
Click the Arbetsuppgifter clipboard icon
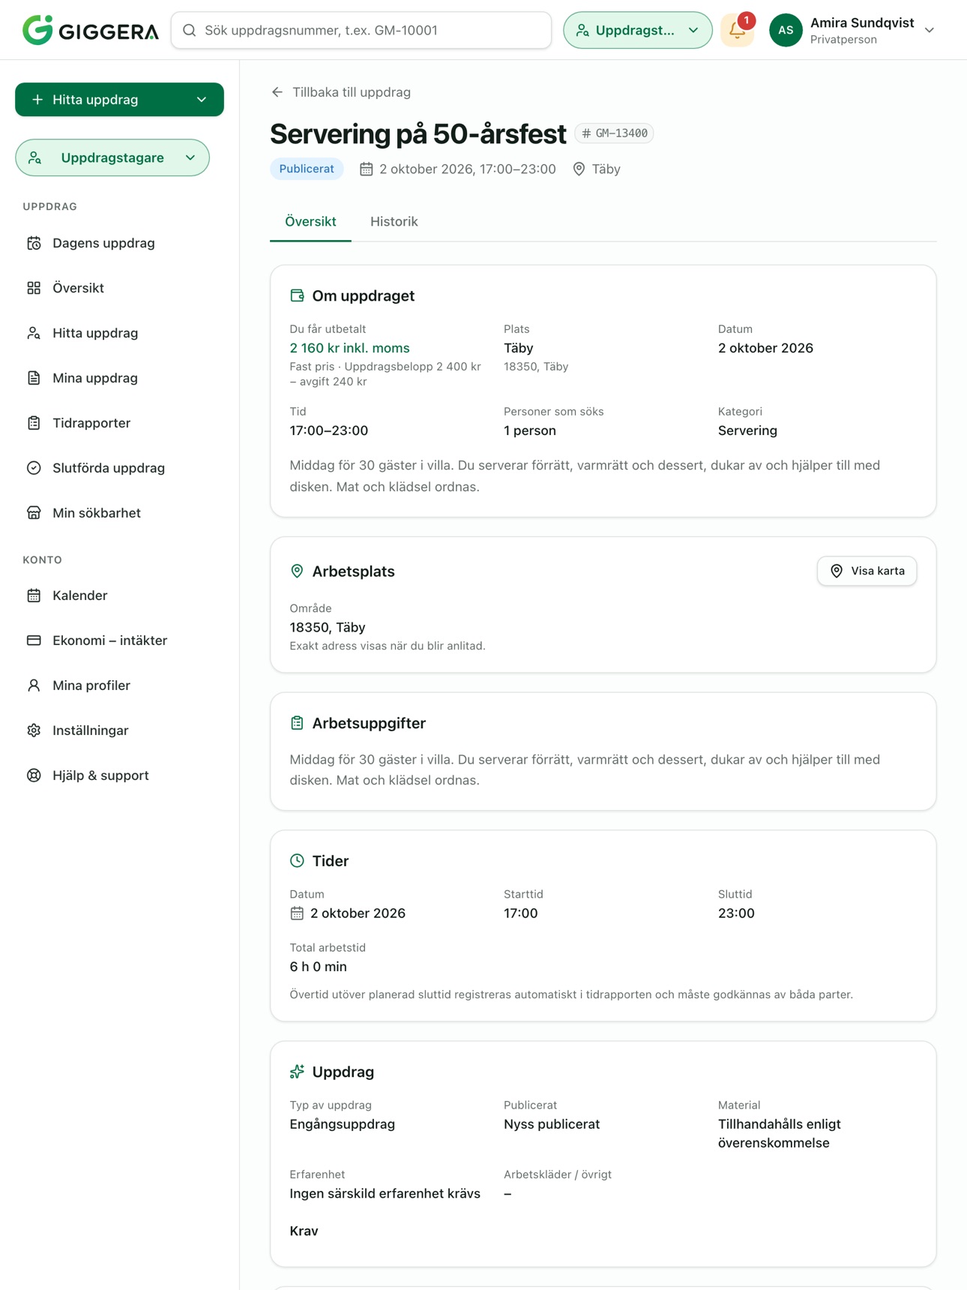[x=298, y=723]
